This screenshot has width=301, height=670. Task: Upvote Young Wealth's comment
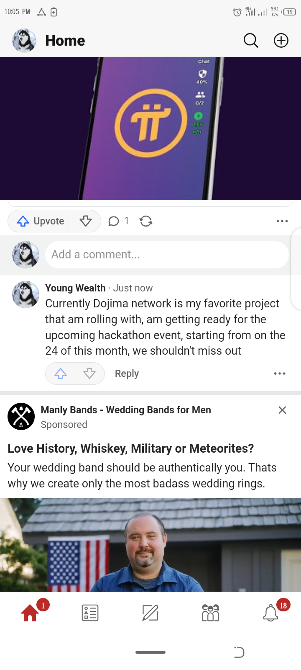[x=61, y=374]
